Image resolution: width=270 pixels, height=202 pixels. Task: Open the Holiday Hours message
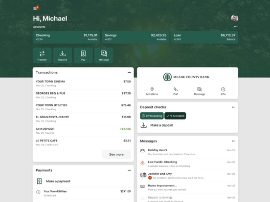click(187, 152)
